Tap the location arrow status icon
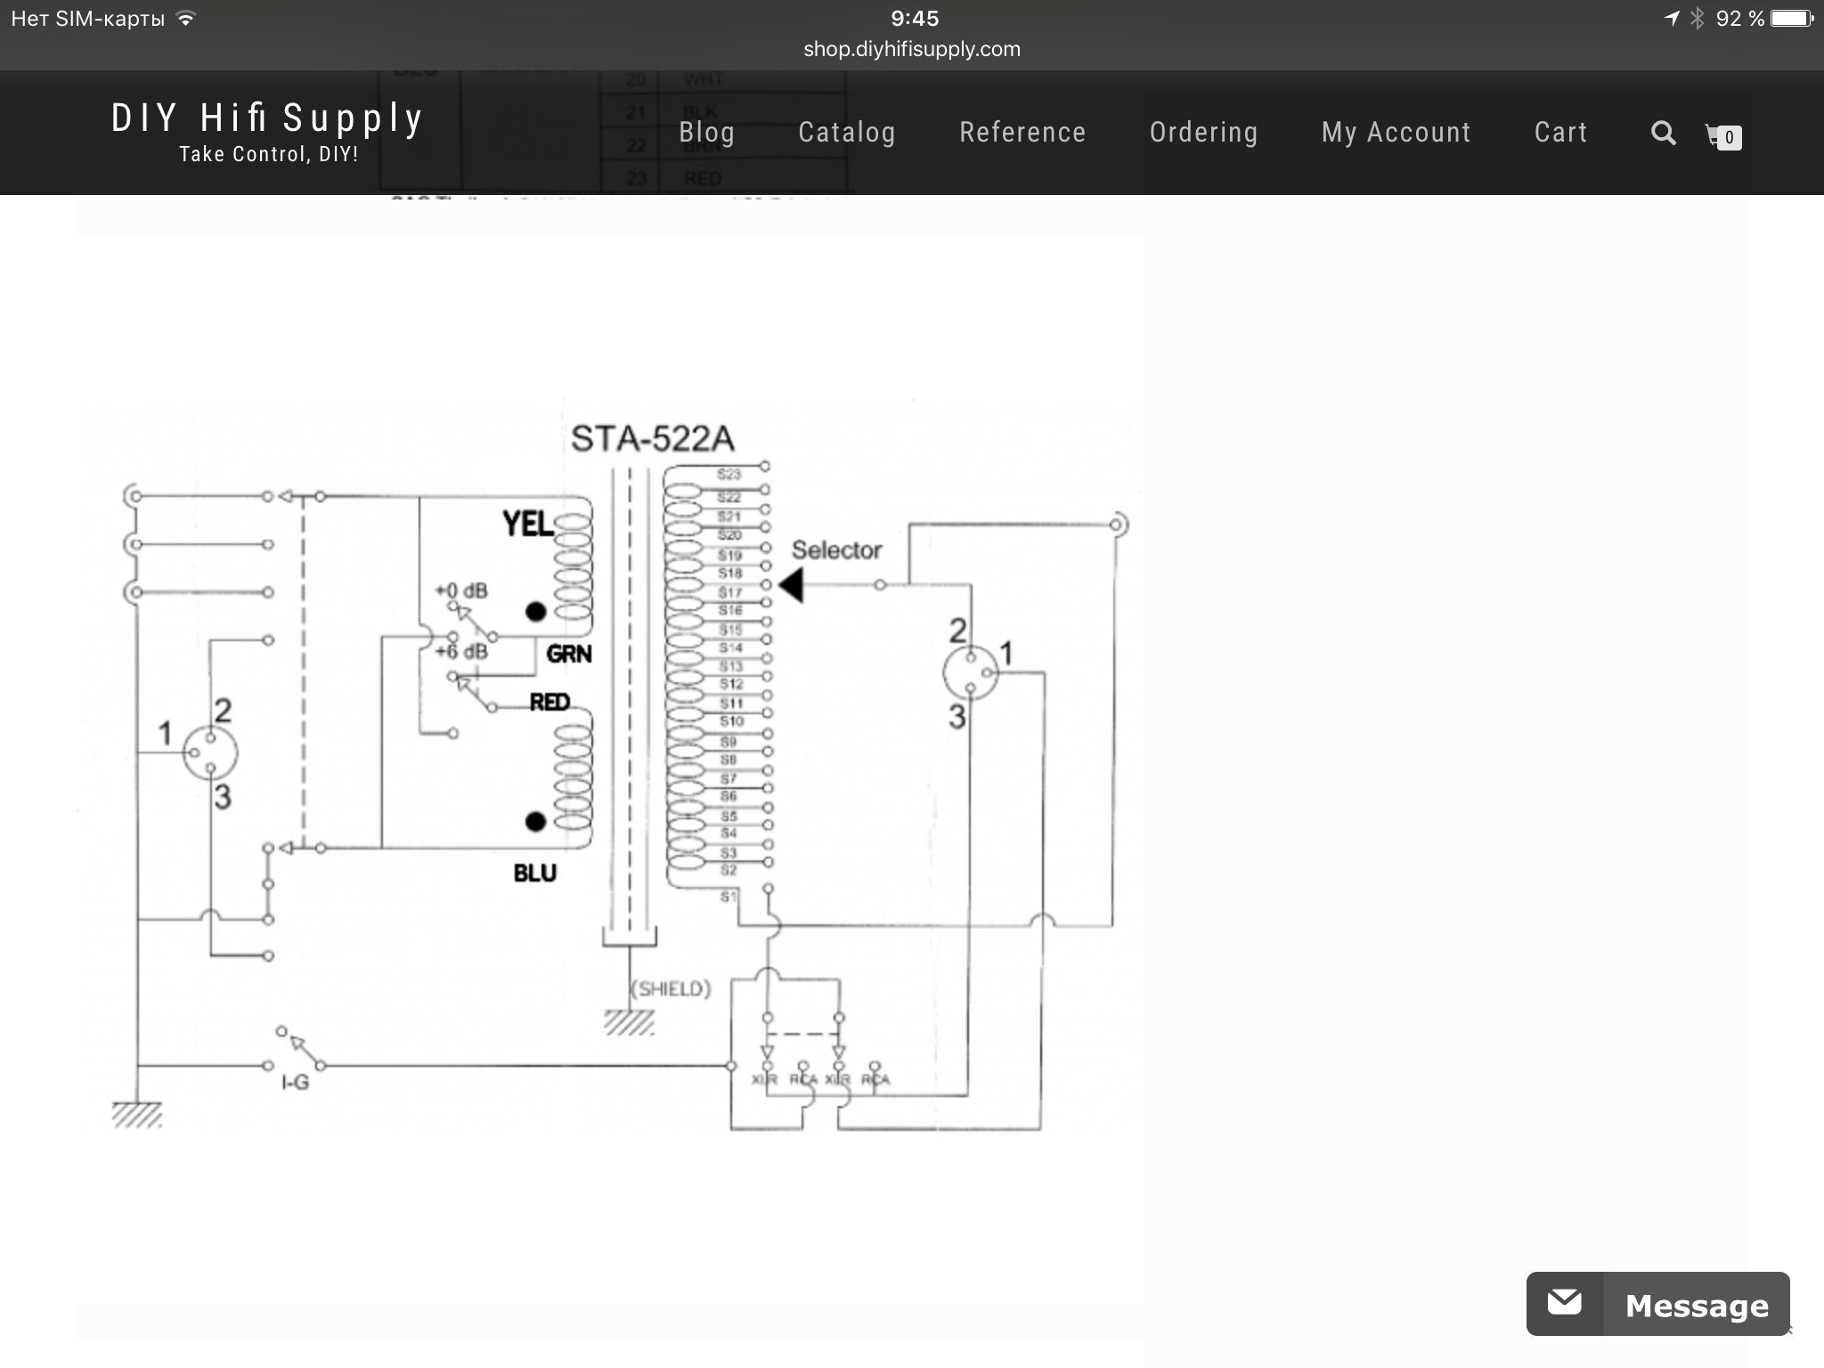 click(x=1672, y=19)
